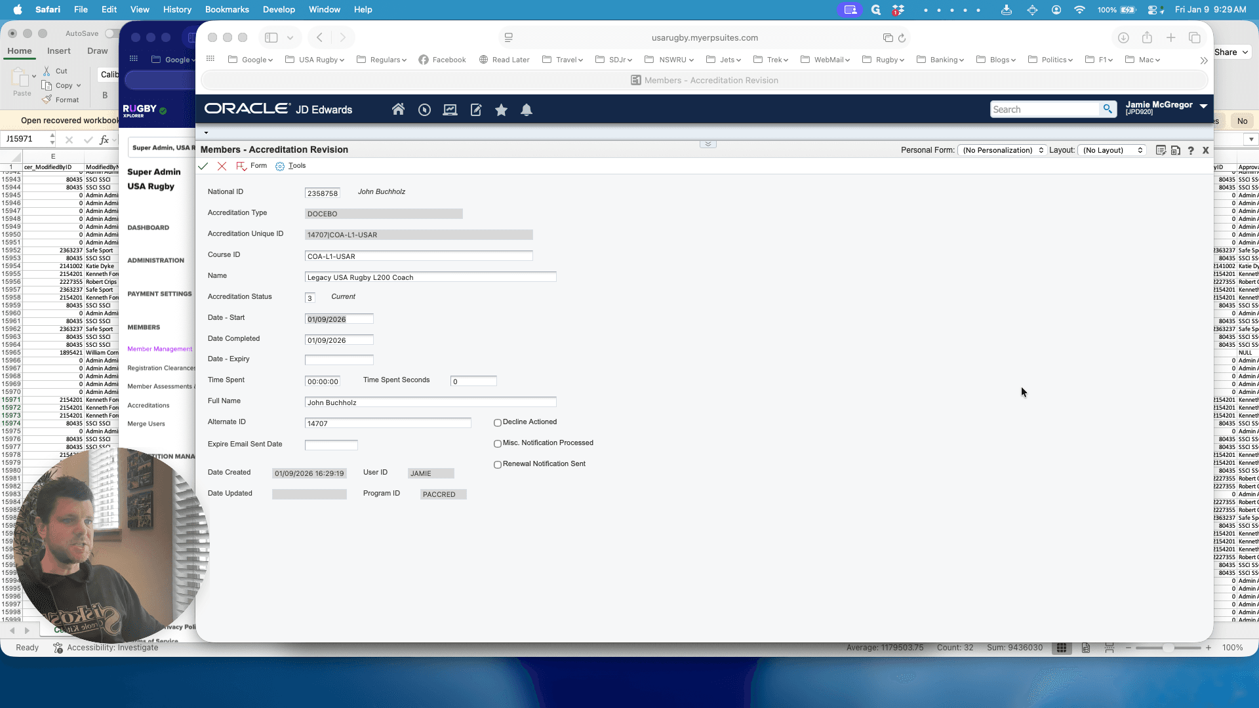Open the Form menu in toolbar

point(252,166)
